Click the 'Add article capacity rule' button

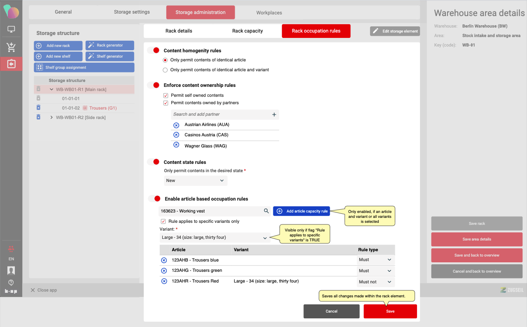pos(301,211)
